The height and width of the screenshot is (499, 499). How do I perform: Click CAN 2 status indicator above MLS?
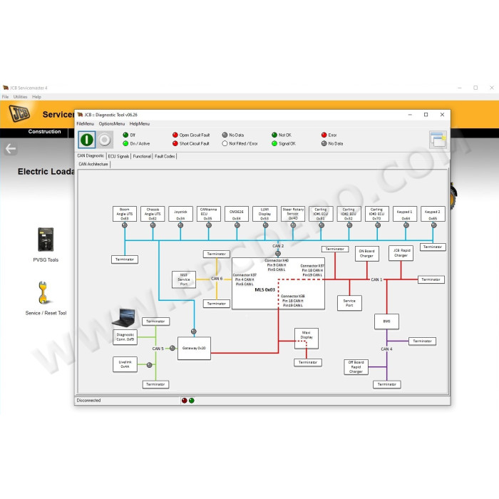(278, 254)
